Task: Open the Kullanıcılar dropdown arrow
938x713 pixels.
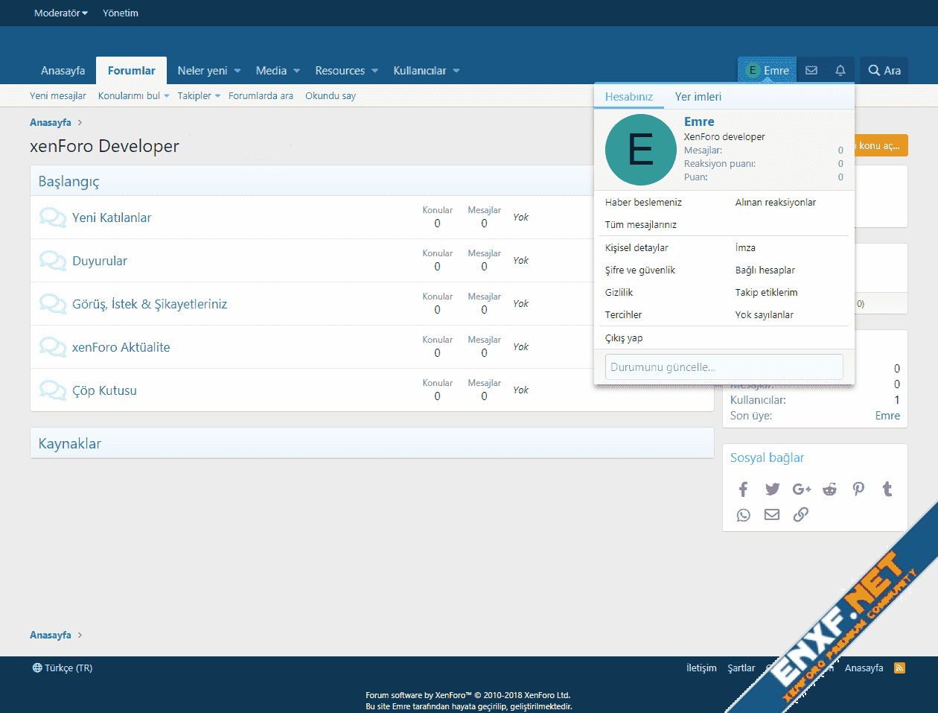Action: tap(456, 71)
